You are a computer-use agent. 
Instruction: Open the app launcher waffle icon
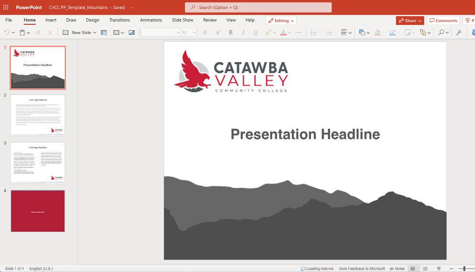[x=6, y=7]
